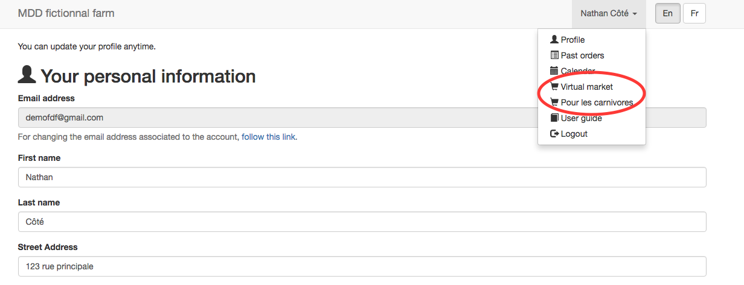Click the person icon beside the personal information heading
The image size is (744, 285).
(x=27, y=75)
